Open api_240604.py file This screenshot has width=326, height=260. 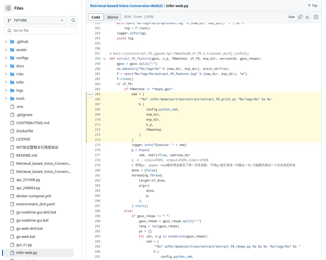pos(28,188)
